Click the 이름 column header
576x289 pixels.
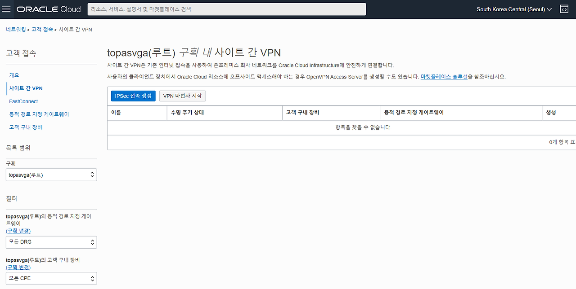coord(117,113)
